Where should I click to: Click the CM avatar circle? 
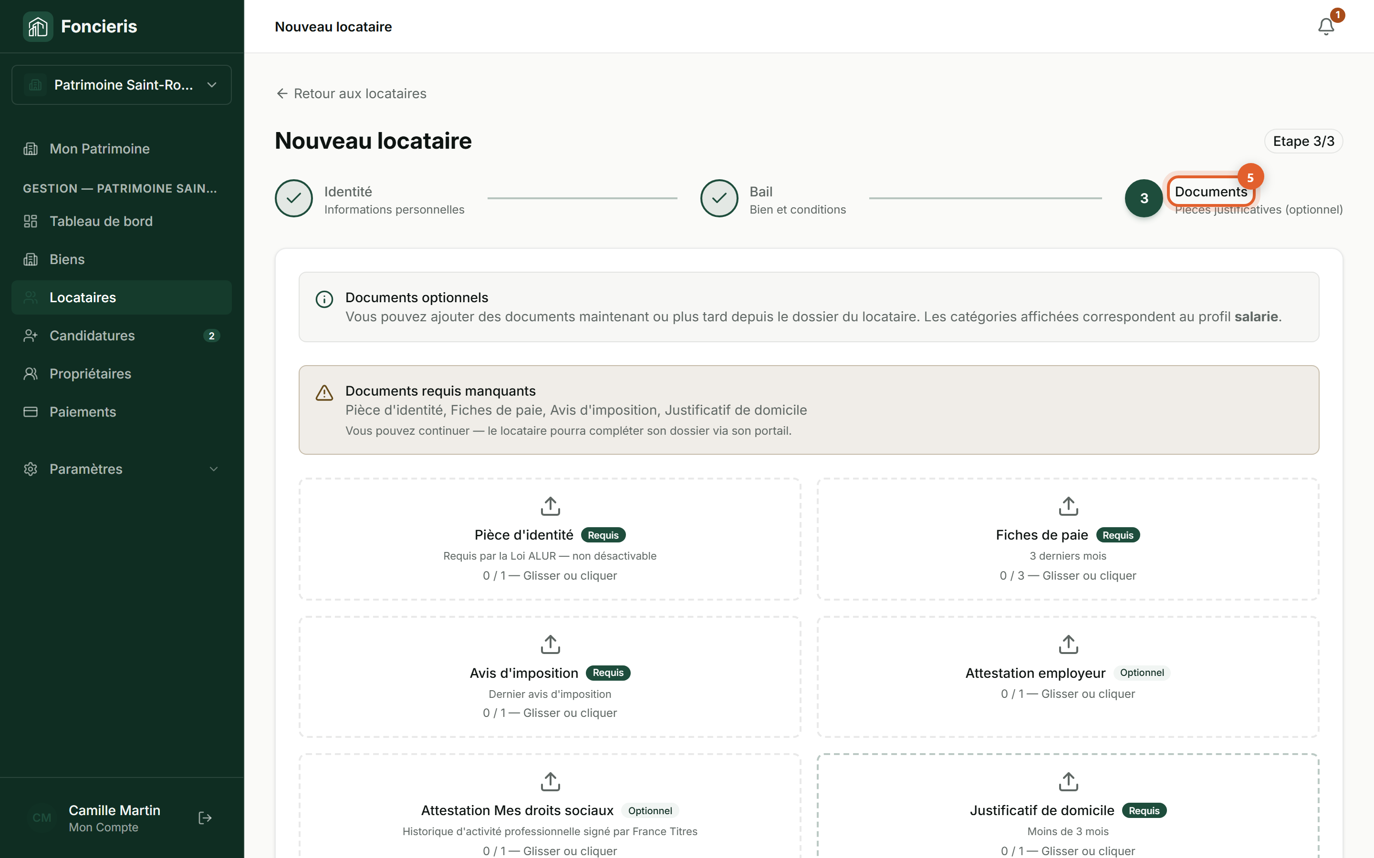click(42, 817)
